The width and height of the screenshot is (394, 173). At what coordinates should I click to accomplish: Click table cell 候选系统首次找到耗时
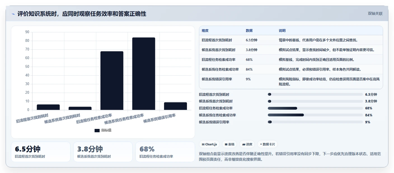(219, 50)
